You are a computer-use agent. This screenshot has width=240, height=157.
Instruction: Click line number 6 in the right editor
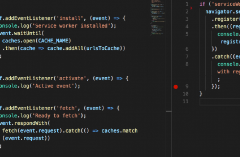point(187,49)
